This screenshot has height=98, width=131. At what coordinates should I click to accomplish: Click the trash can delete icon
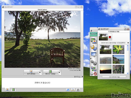(x=78, y=90)
